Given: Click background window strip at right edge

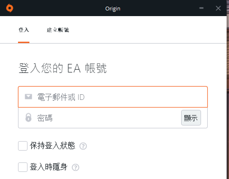Looking at the screenshot, I should click(x=228, y=89).
